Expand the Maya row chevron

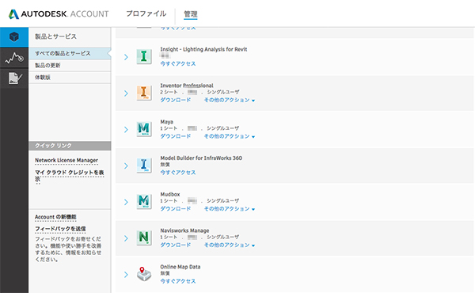point(126,130)
